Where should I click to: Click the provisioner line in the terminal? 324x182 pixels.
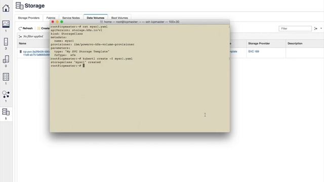92,44
